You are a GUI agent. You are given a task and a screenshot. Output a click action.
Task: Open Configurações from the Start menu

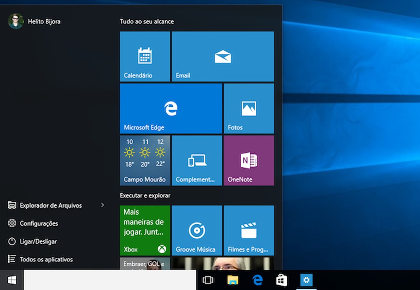click(x=39, y=223)
